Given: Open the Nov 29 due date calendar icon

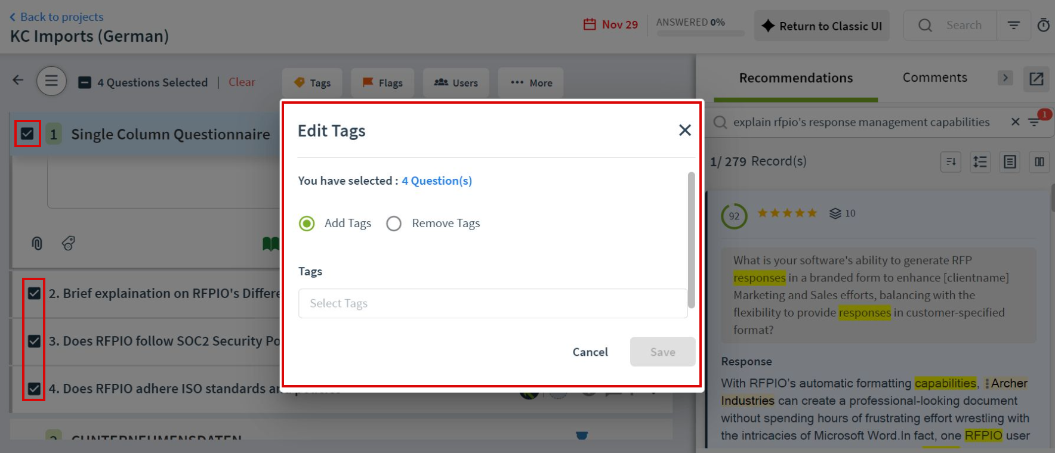Looking at the screenshot, I should [x=590, y=24].
